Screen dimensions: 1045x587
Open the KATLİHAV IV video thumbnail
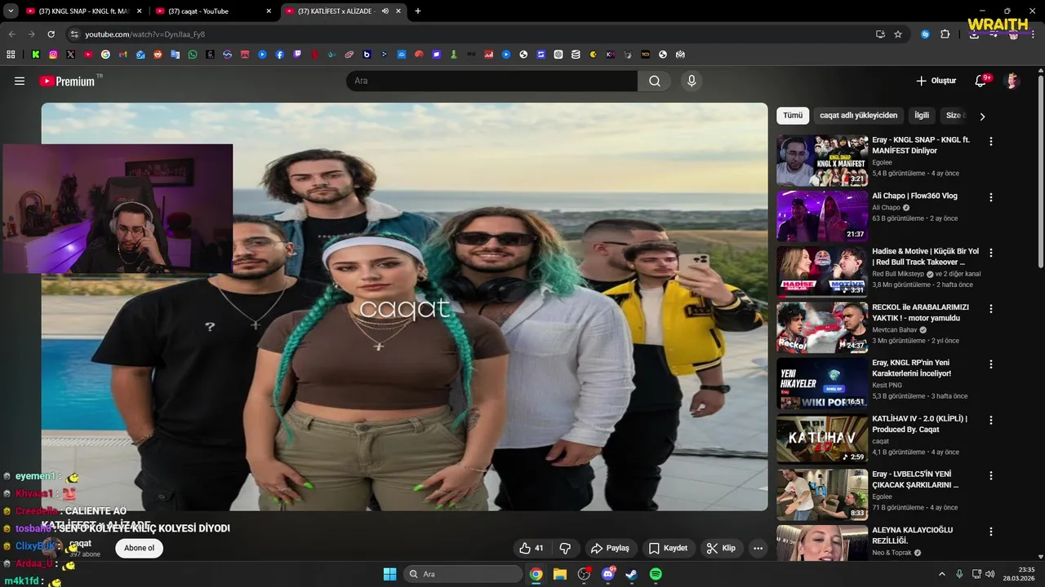[822, 439]
